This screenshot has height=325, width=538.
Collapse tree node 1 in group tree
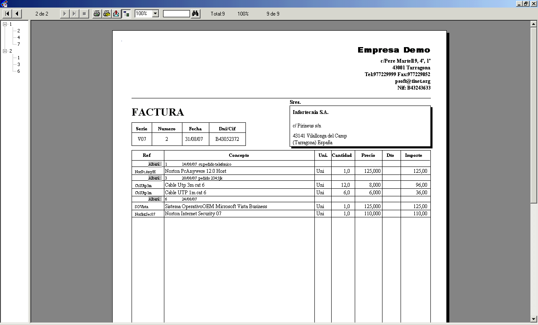pyautogui.click(x=5, y=24)
